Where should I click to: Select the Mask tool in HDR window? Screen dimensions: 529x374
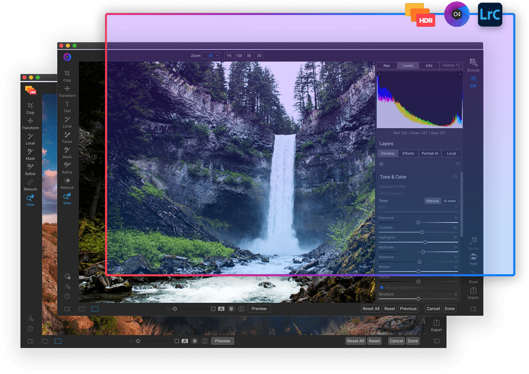[30, 154]
